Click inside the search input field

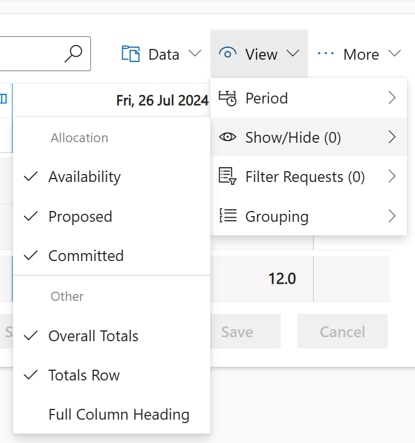[x=31, y=53]
